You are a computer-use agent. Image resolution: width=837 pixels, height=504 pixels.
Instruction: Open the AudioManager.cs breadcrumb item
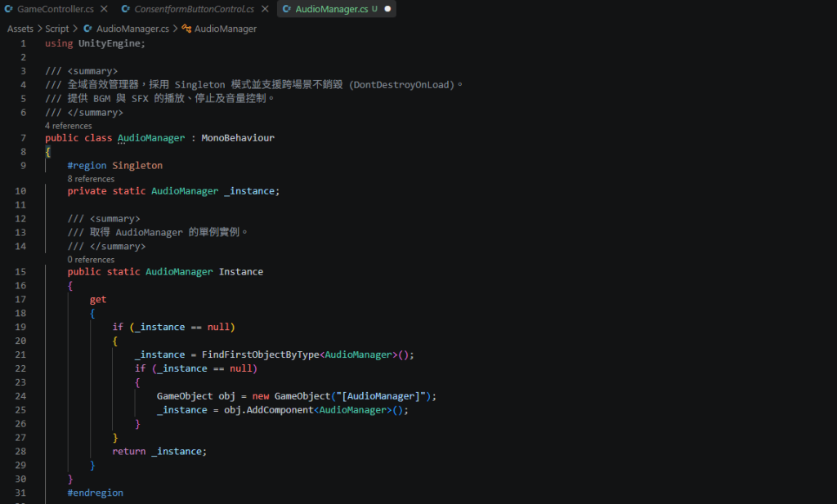click(132, 29)
